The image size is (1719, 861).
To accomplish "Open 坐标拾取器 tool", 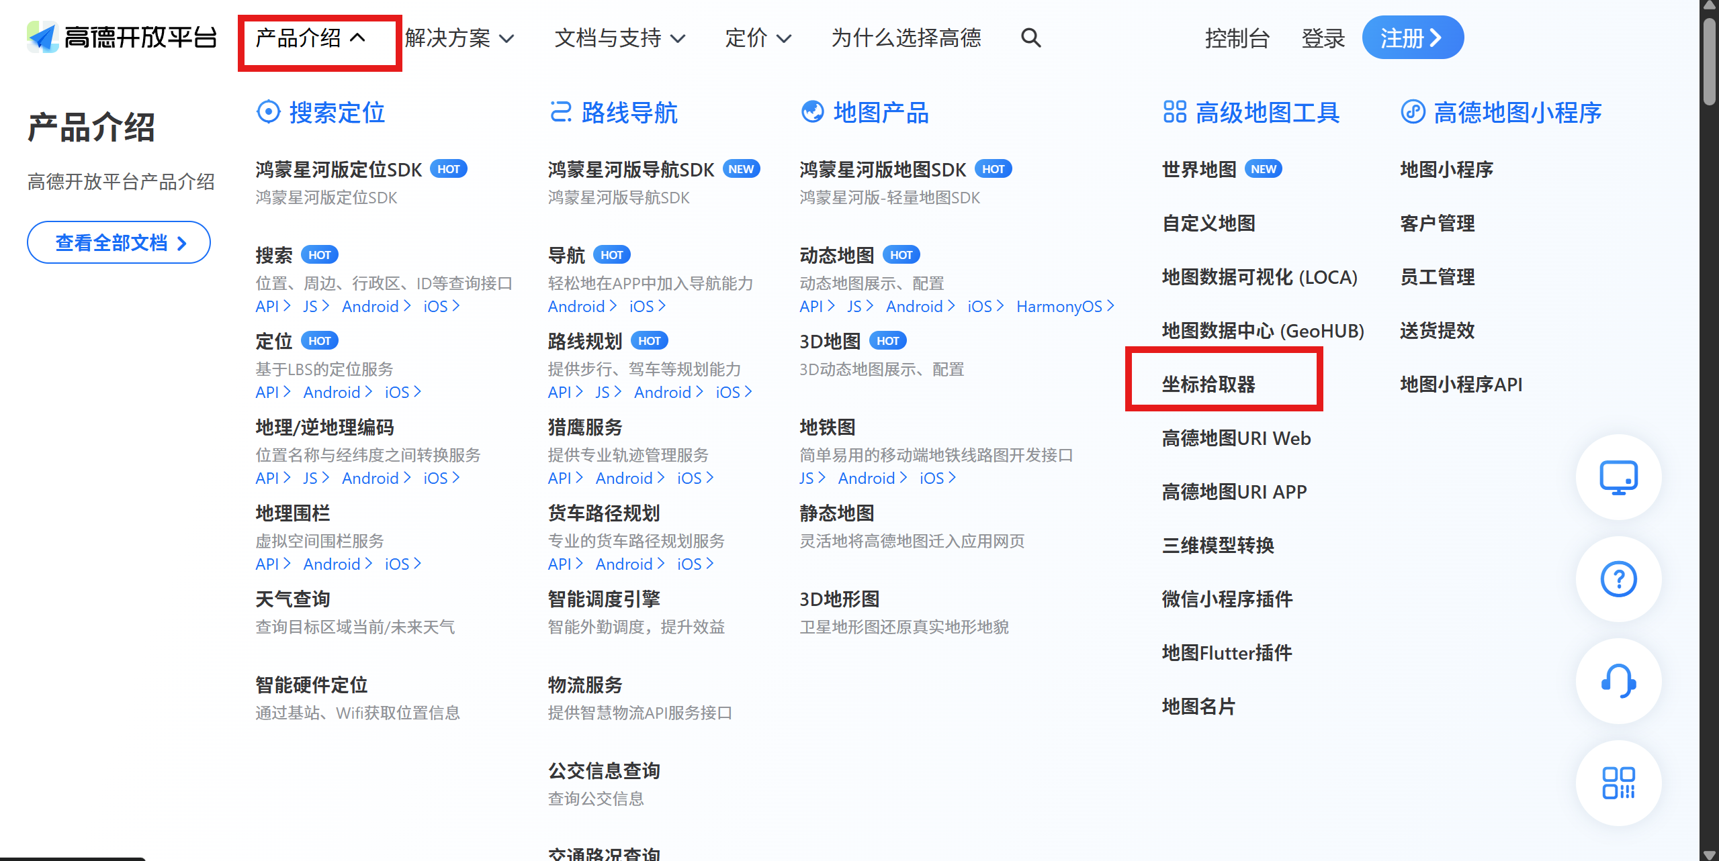I will 1208,385.
